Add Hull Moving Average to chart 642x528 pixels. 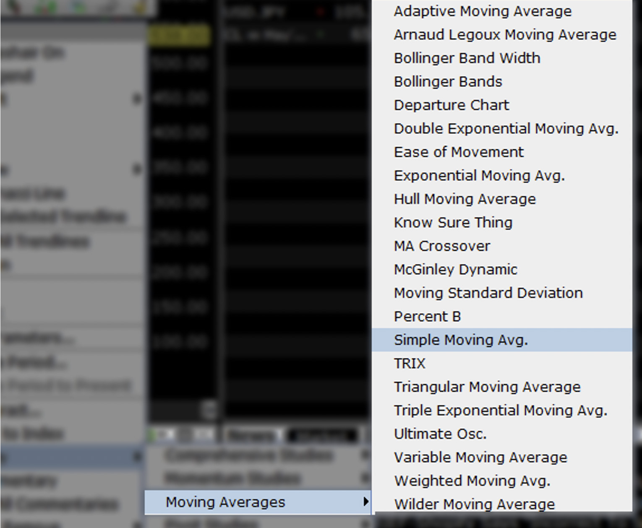pyautogui.click(x=465, y=199)
